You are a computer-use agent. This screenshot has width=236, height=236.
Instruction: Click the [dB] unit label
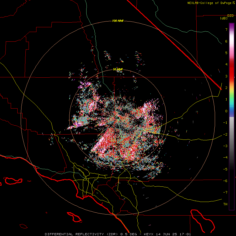[224, 18]
